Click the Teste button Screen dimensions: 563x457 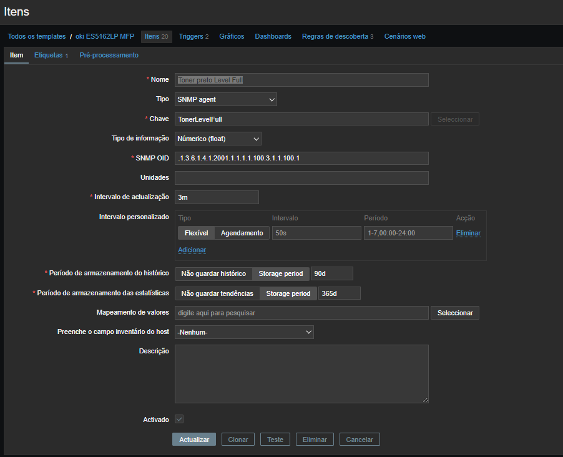(275, 440)
